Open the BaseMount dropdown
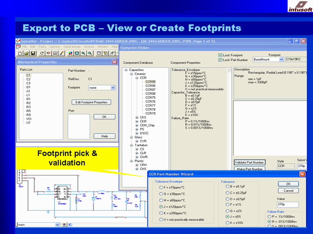This screenshot has width=313, height=234. pos(281,59)
